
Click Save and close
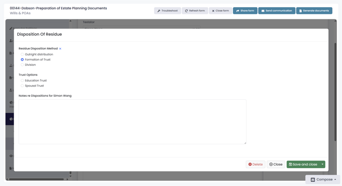(x=303, y=164)
